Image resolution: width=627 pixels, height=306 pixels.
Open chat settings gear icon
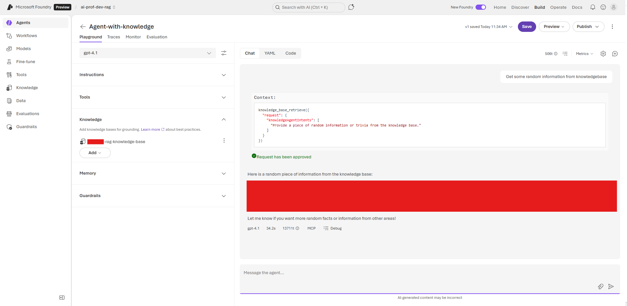603,54
